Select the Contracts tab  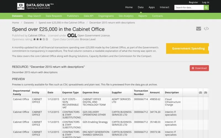[x=157, y=16]
